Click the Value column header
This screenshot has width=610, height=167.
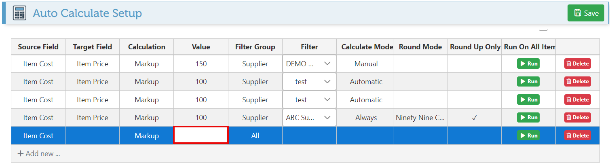click(201, 47)
